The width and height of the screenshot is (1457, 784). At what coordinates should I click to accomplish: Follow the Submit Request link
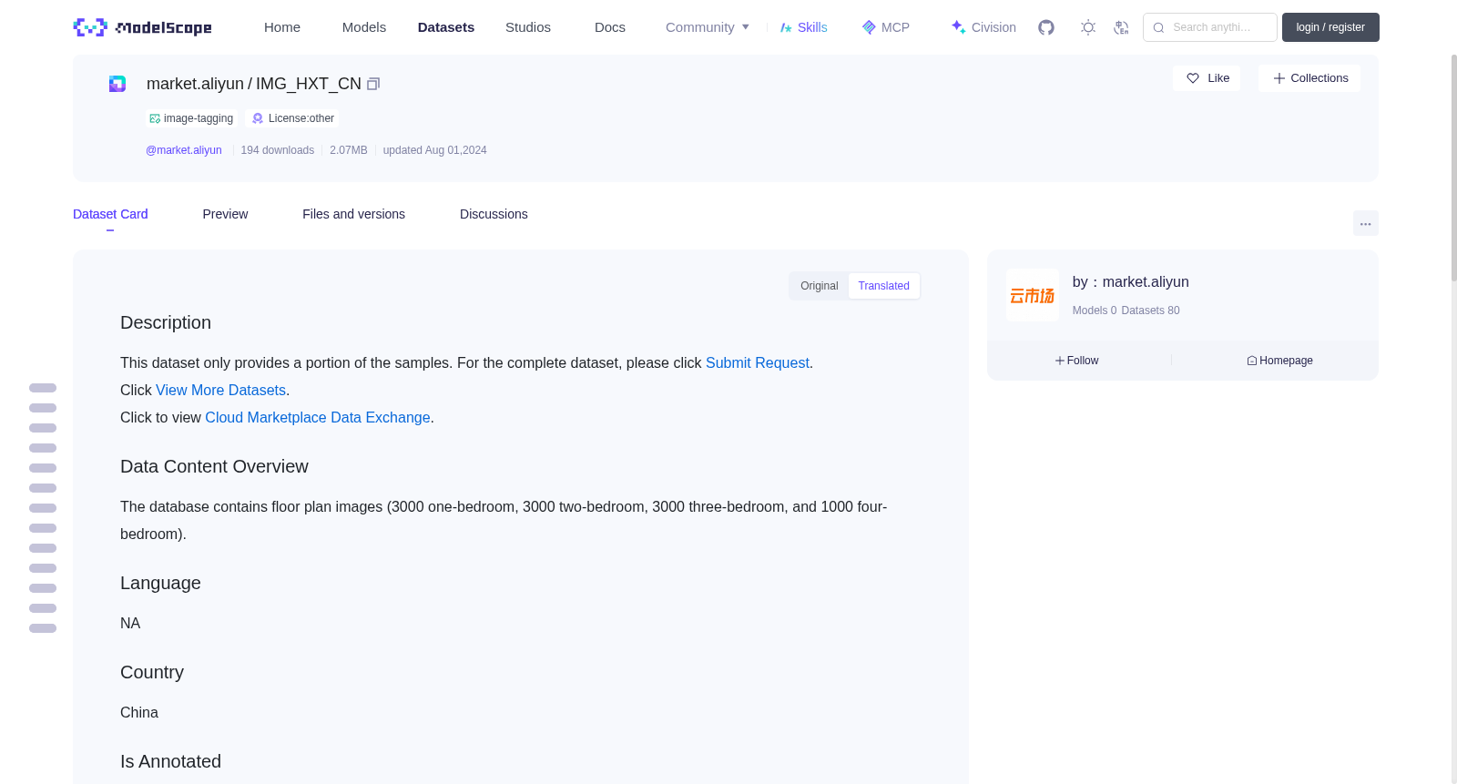pos(758,362)
